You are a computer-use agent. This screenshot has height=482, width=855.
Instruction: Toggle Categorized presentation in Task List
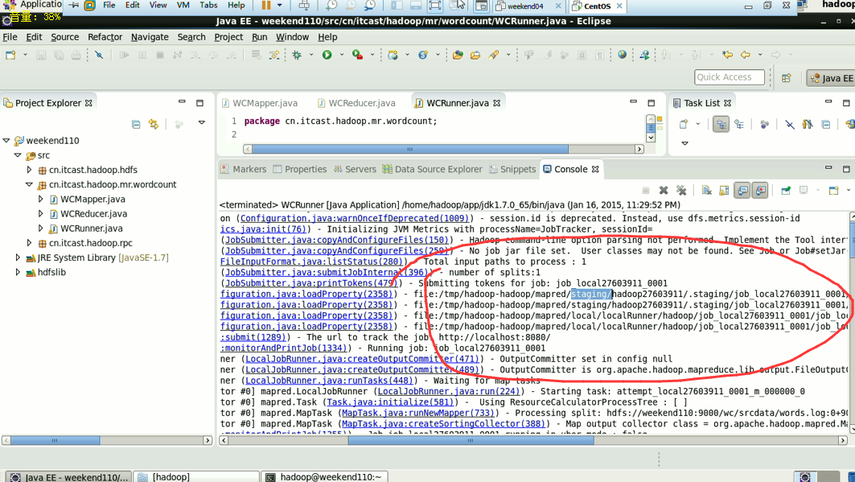(721, 124)
